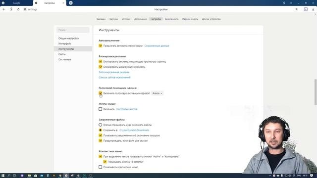
Task: Switch to the Google tab
Action: point(16,3)
